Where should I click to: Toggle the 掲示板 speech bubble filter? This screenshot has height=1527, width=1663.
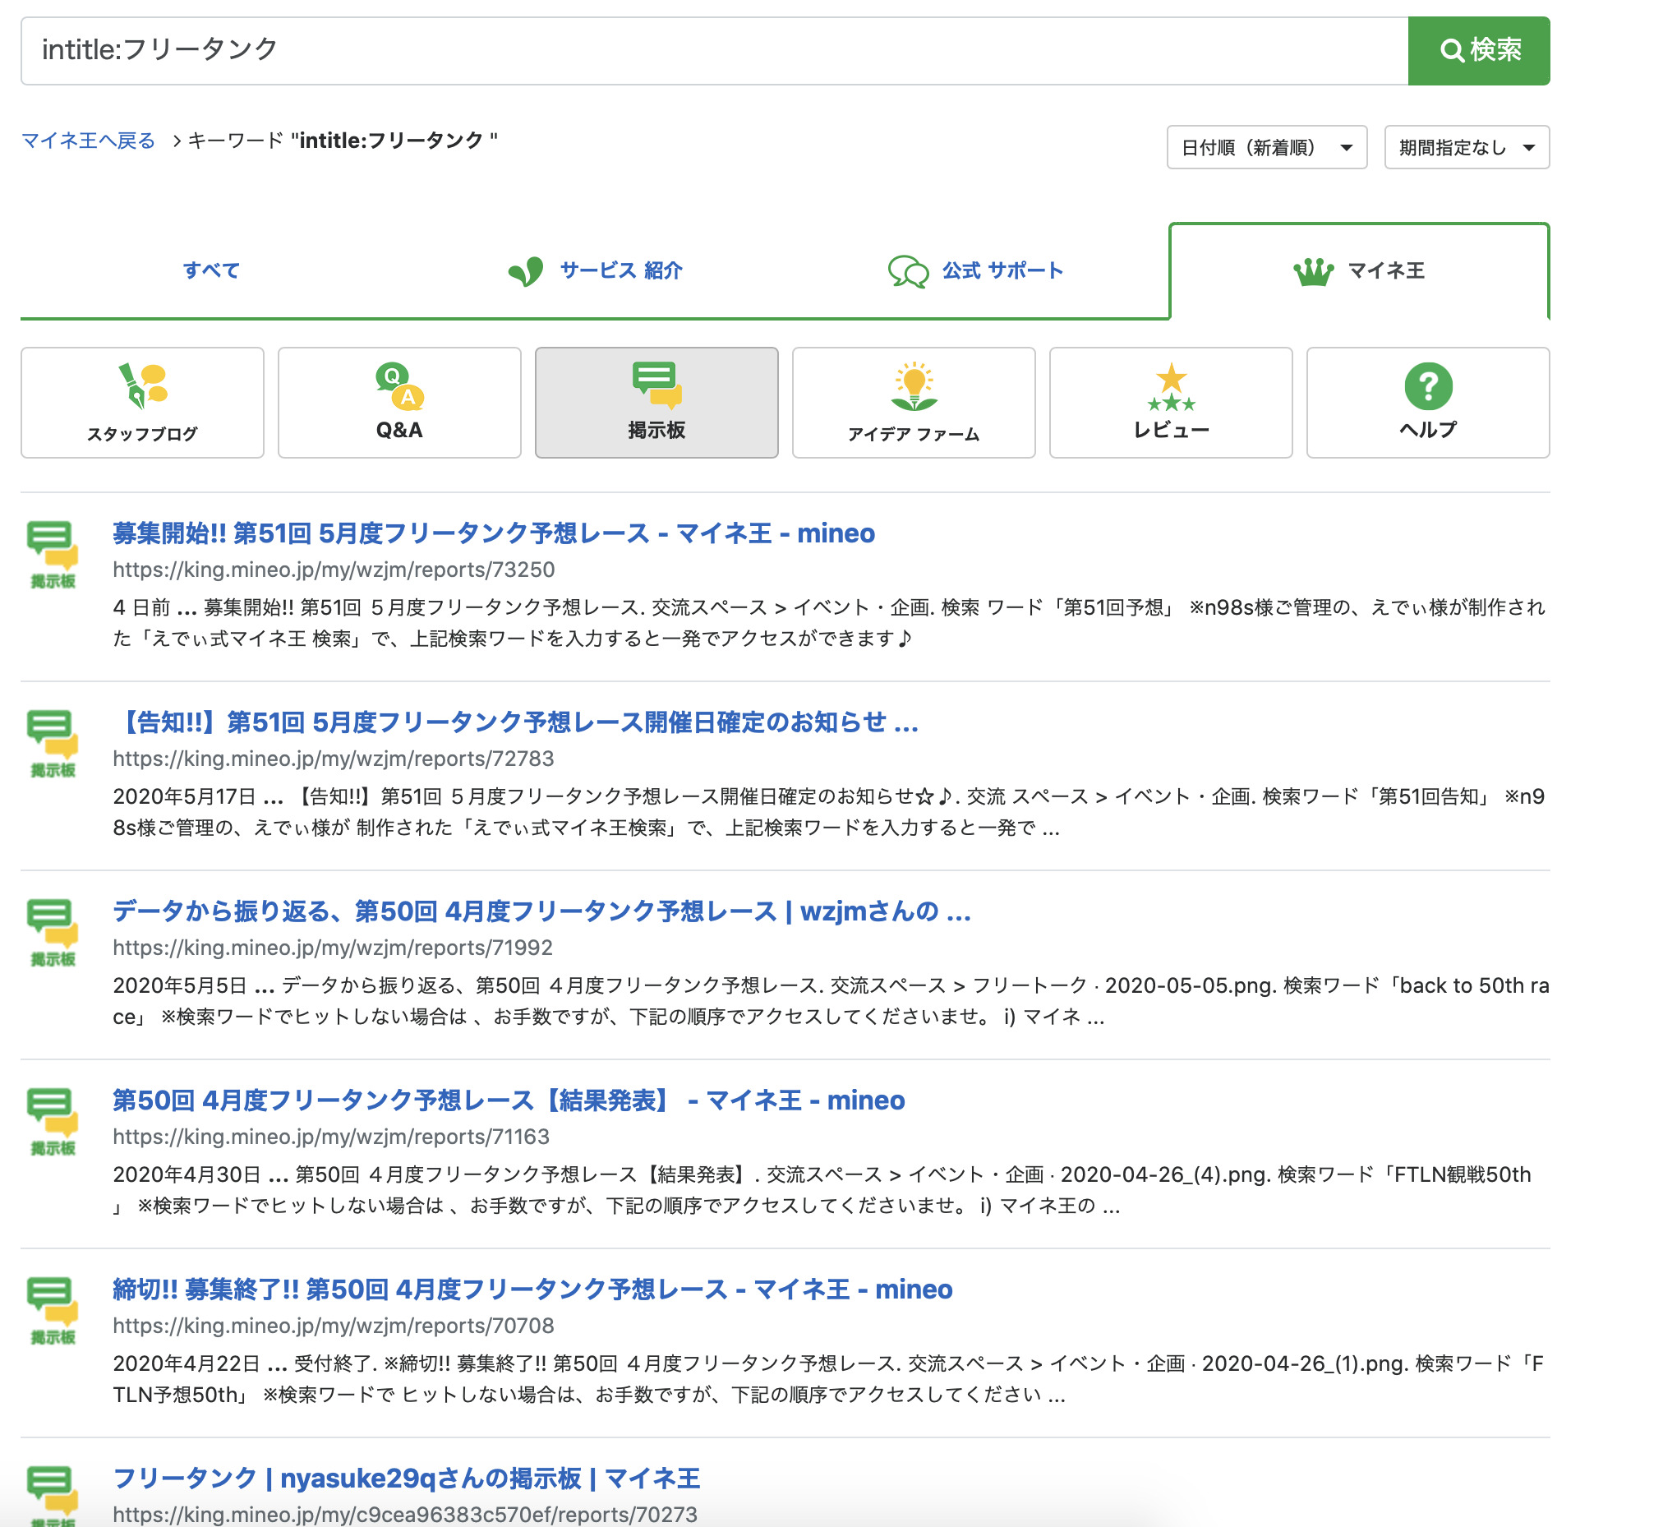coord(656,403)
